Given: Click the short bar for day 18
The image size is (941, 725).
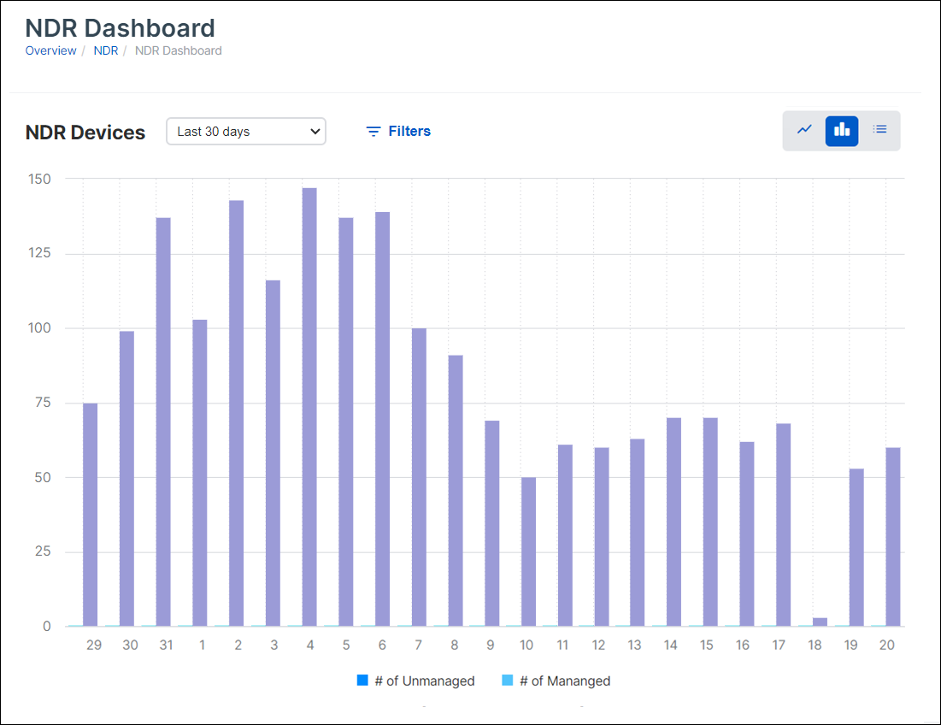Looking at the screenshot, I should [820, 622].
